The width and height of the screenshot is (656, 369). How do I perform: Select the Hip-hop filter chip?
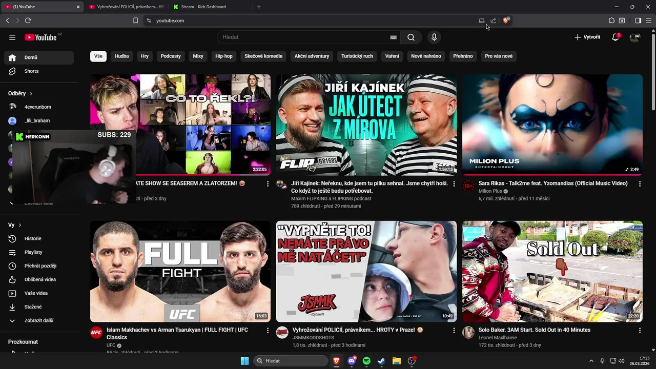[x=224, y=56]
